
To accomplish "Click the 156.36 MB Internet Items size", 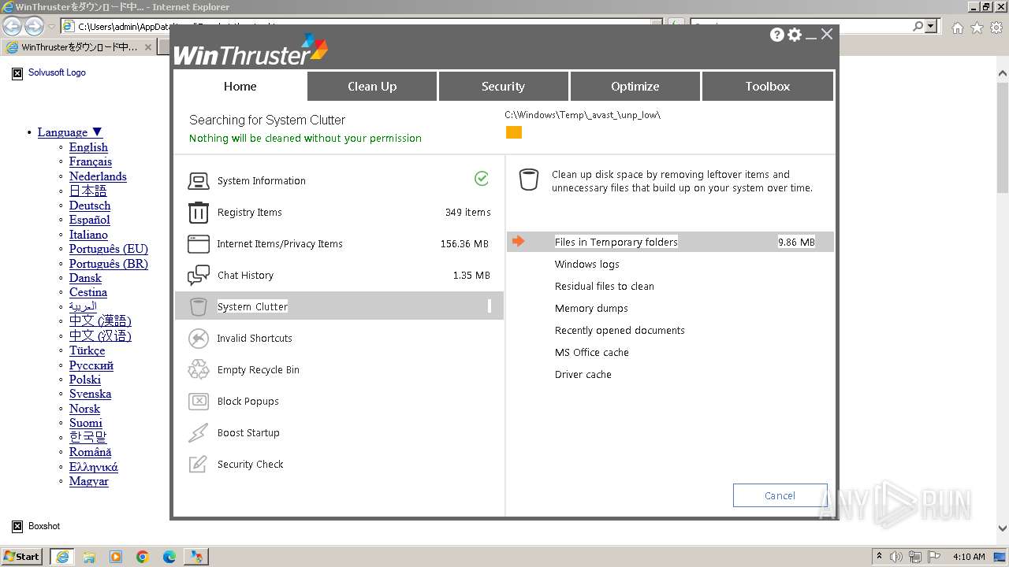I will [465, 244].
